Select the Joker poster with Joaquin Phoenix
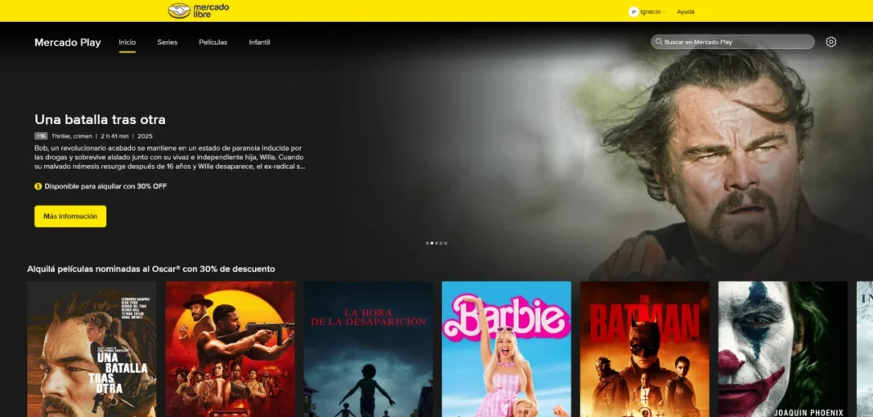This screenshot has height=417, width=873. [782, 349]
